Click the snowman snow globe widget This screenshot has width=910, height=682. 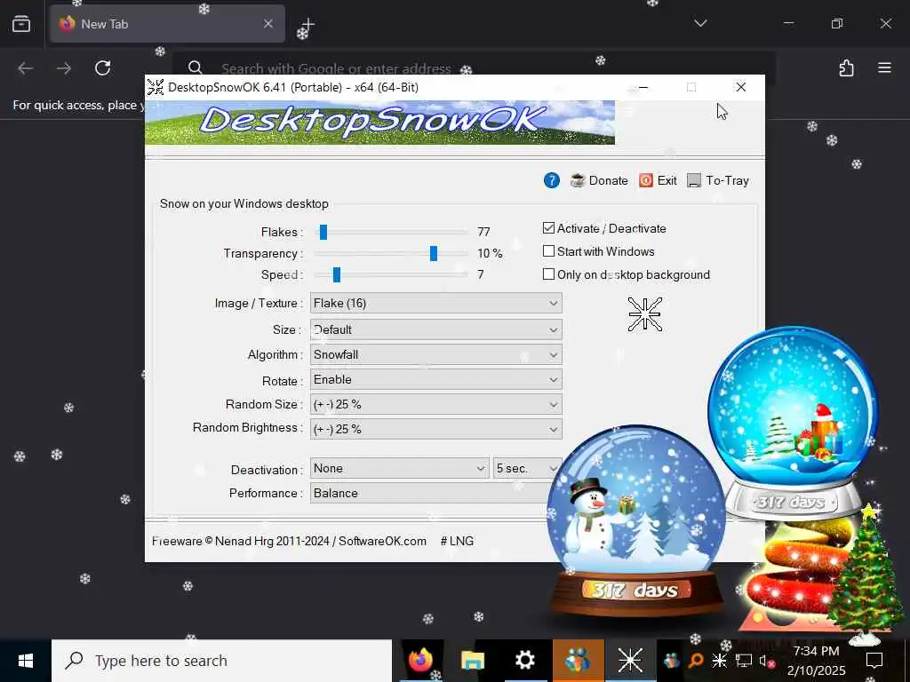[635, 522]
